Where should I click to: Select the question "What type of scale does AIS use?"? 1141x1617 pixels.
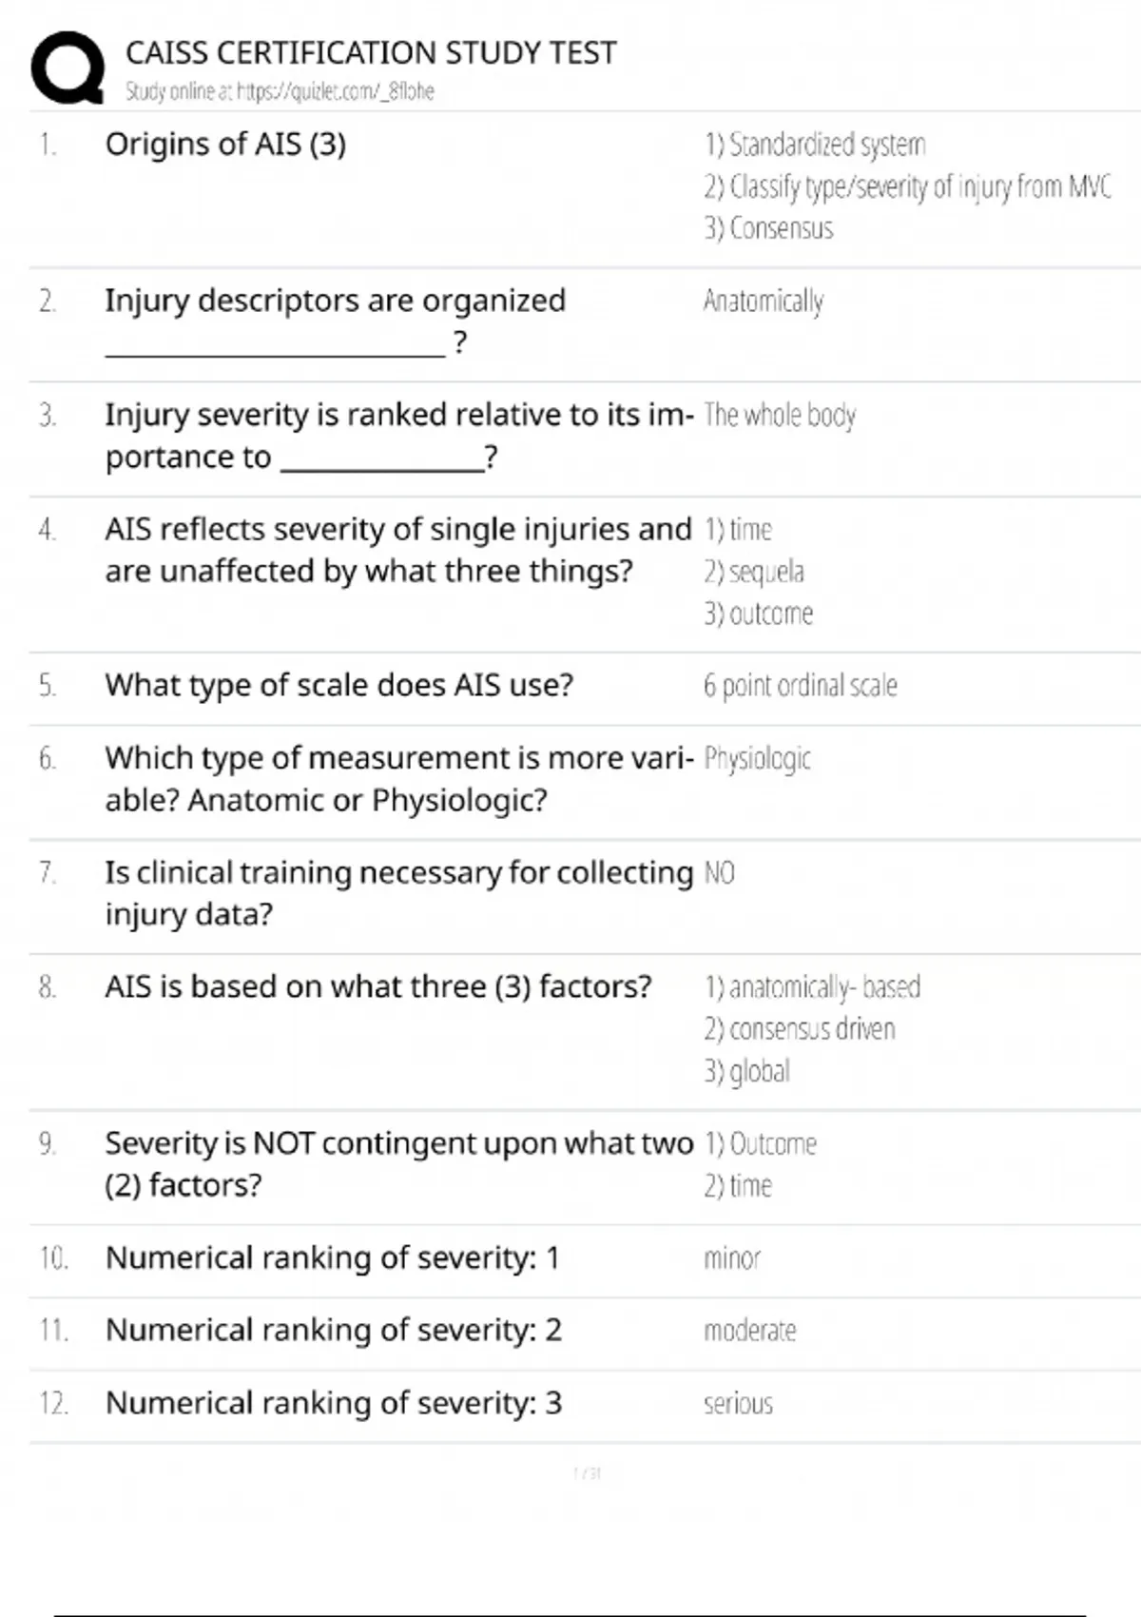click(338, 685)
